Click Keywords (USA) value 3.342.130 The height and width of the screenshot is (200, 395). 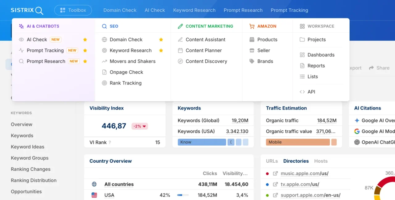(x=237, y=131)
